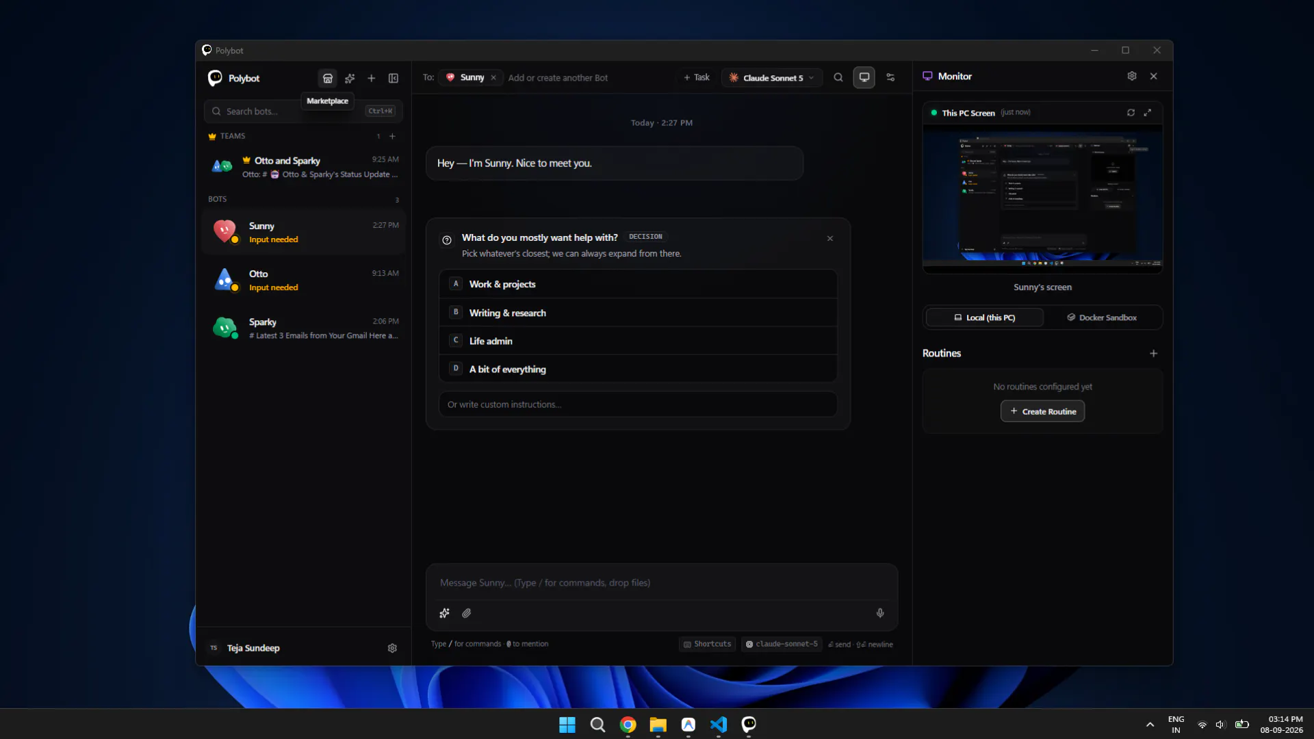The image size is (1314, 739).
Task: Click the Sunny's screen thumbnail preview
Action: click(1042, 198)
